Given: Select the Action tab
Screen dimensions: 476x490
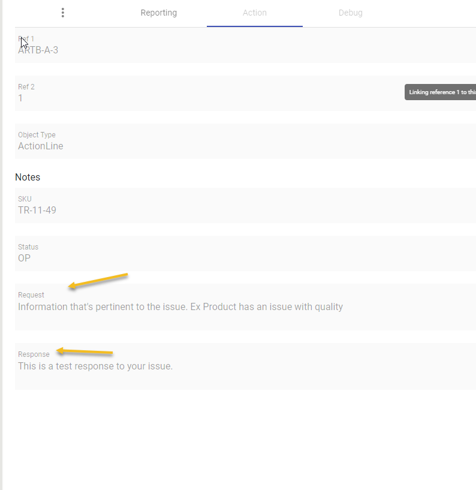Looking at the screenshot, I should [x=255, y=13].
